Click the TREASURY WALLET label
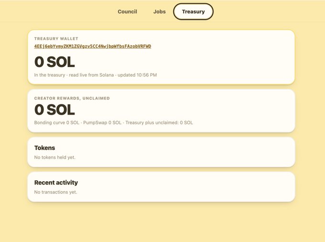 56,39
